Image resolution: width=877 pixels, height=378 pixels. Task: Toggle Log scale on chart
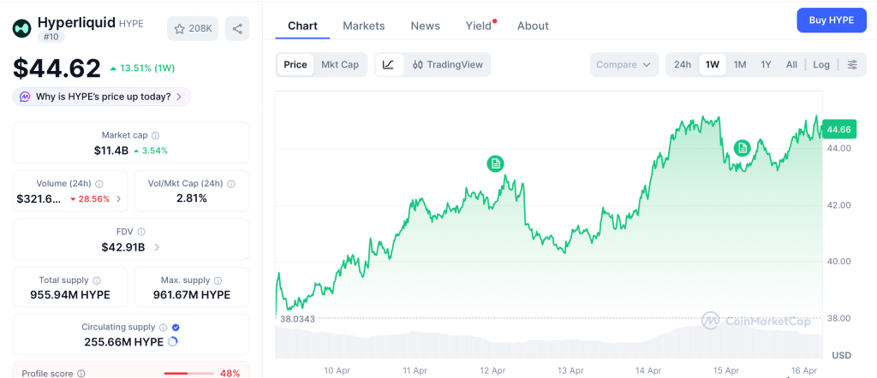coord(821,65)
